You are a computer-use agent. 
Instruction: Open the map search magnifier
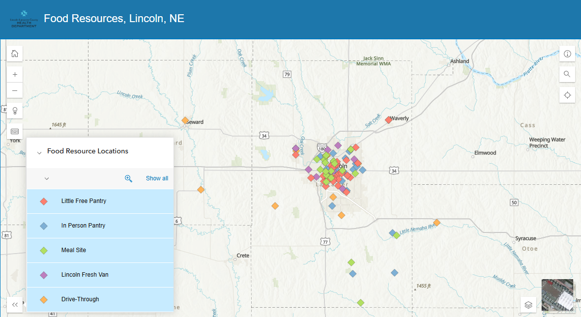(567, 74)
